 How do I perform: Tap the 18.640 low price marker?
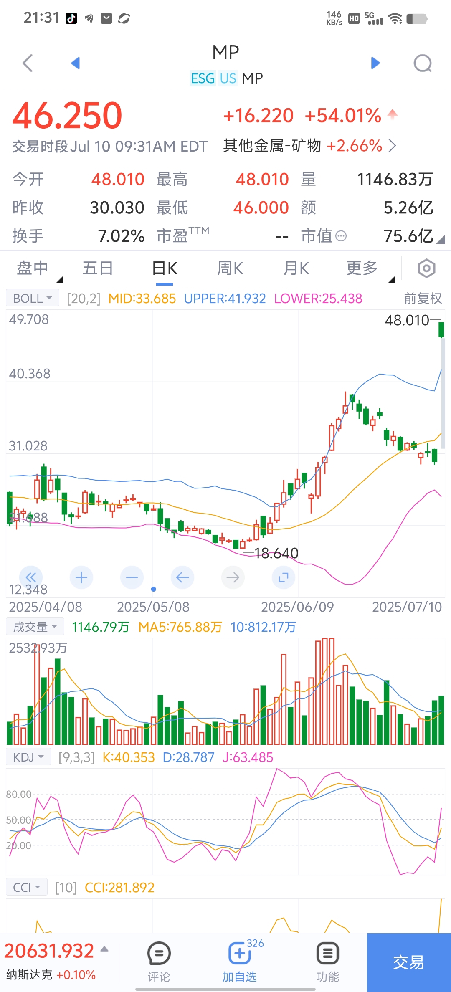276,553
